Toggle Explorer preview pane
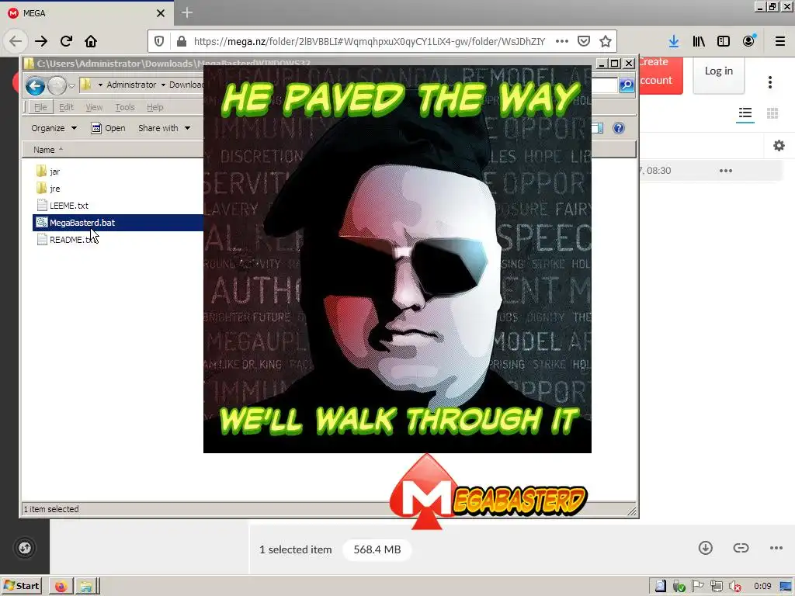This screenshot has height=596, width=795. [598, 128]
